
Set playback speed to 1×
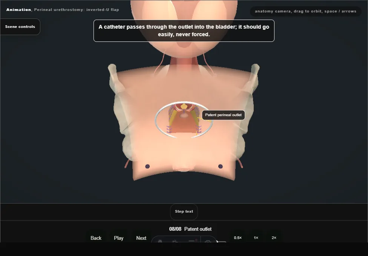256,238
